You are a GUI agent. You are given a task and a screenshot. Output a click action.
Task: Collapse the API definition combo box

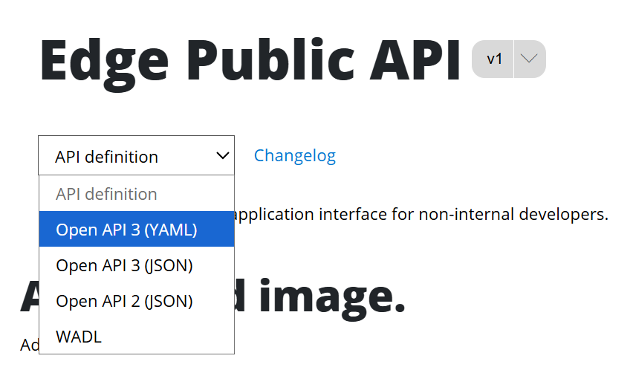click(136, 156)
